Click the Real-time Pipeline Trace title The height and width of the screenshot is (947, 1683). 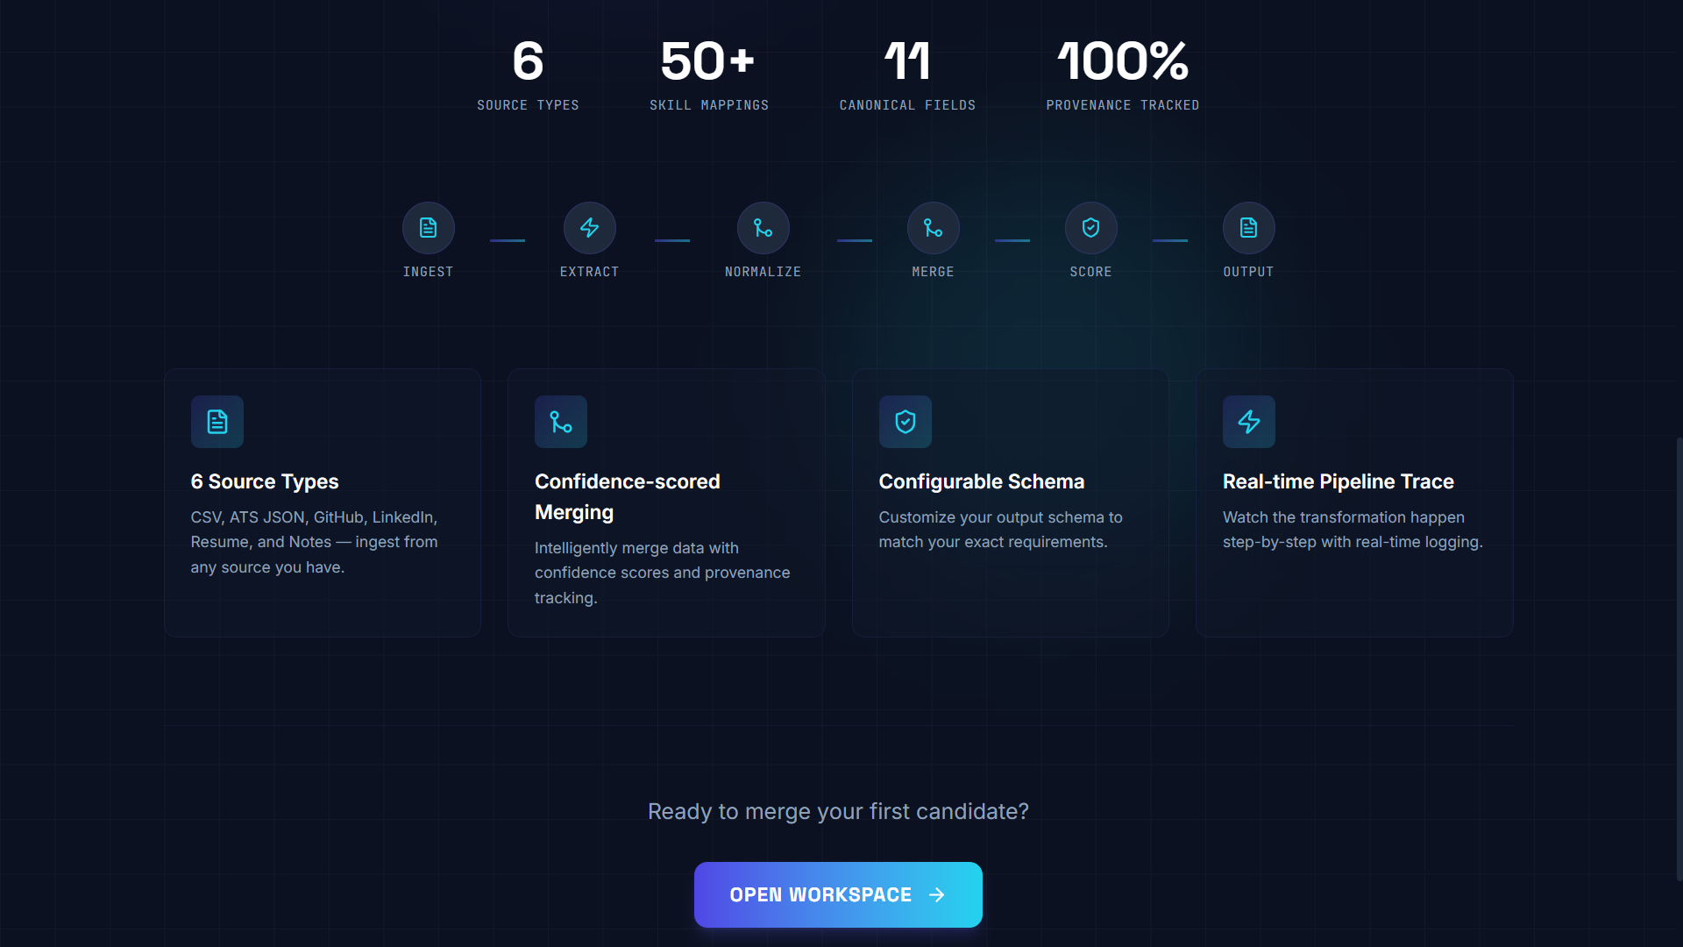pos(1339,481)
